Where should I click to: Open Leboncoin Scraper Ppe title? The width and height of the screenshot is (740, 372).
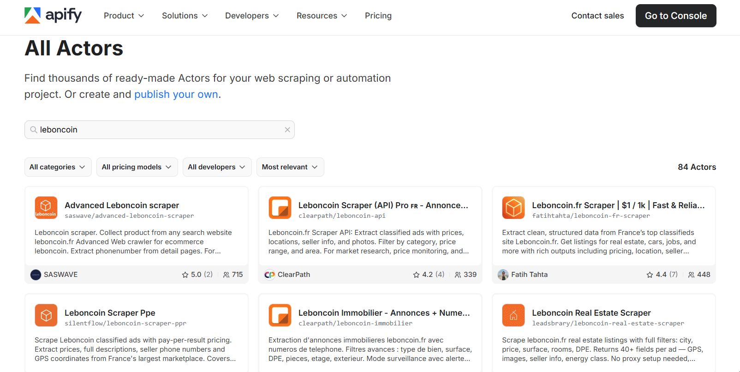point(110,313)
